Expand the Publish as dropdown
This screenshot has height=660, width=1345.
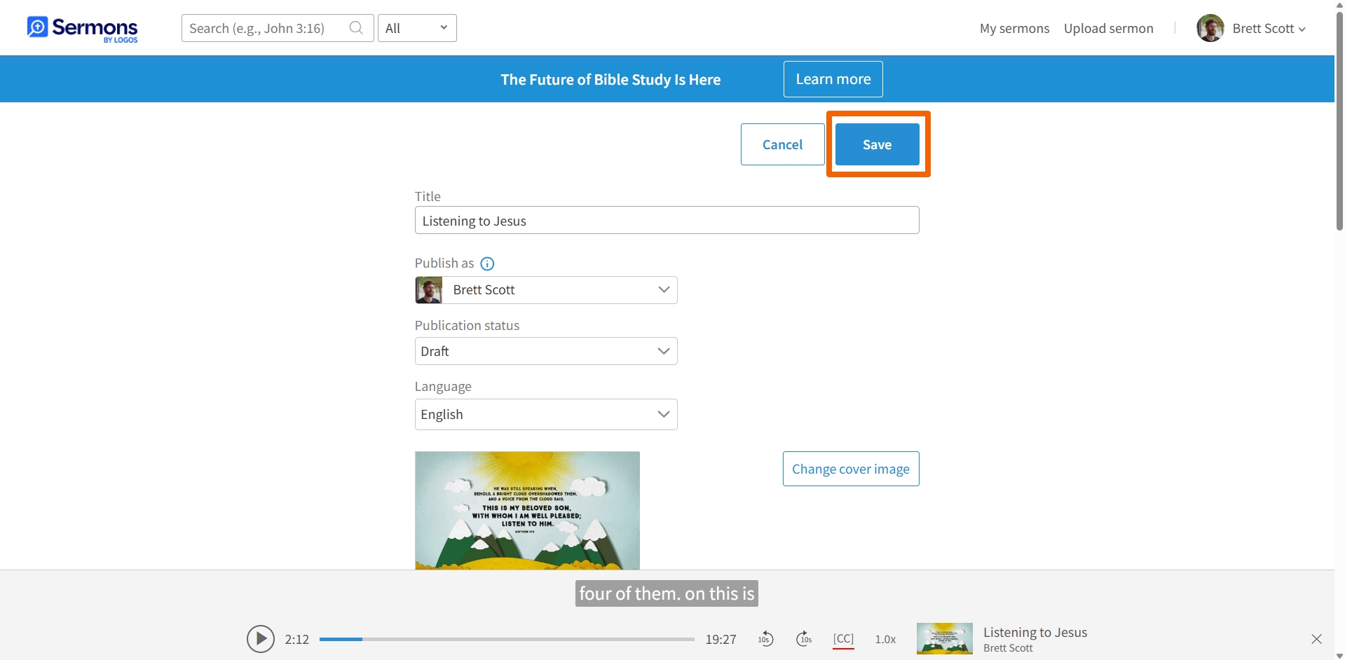(546, 290)
